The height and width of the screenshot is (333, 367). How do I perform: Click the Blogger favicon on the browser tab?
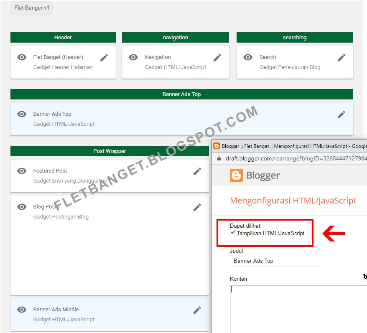pos(217,146)
